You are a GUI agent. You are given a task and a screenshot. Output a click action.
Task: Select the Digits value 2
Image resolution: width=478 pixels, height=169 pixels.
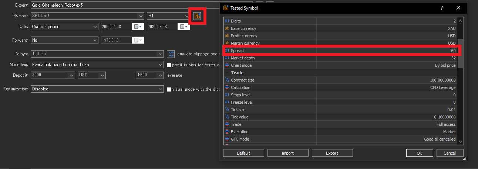[455, 21]
